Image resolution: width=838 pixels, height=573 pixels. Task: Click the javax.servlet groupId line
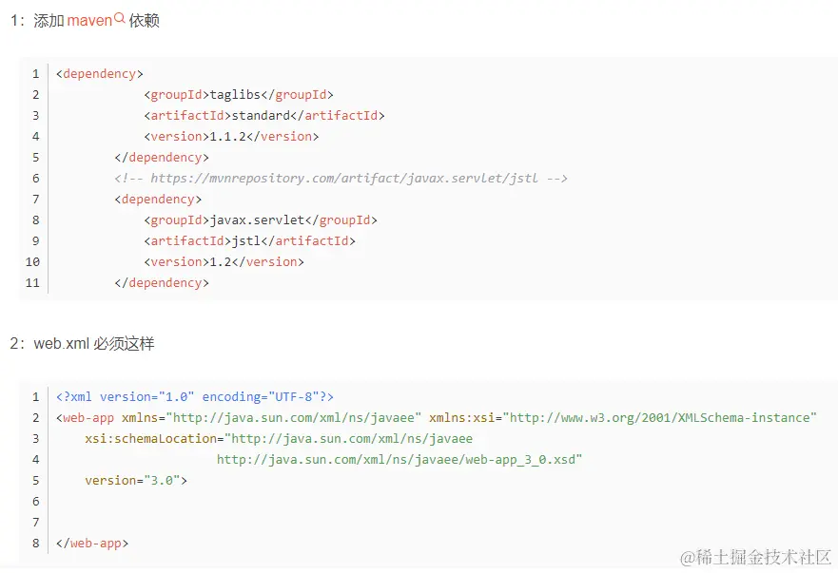tap(261, 220)
